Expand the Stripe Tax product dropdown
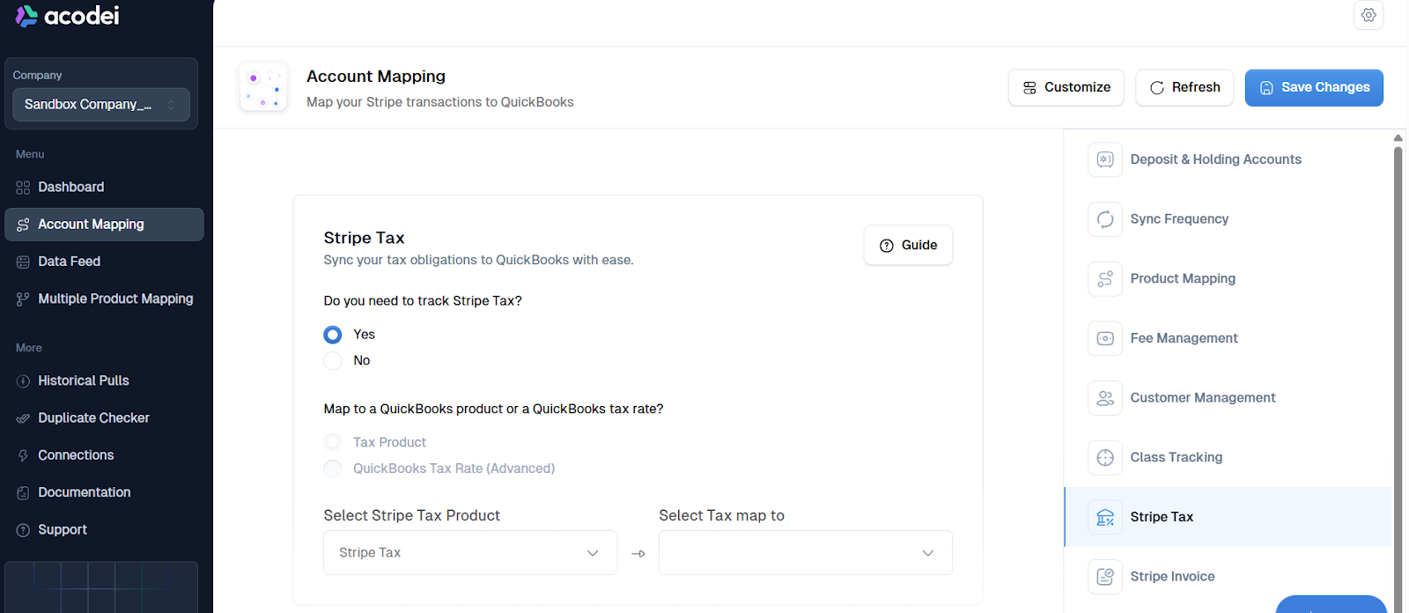 (x=470, y=553)
